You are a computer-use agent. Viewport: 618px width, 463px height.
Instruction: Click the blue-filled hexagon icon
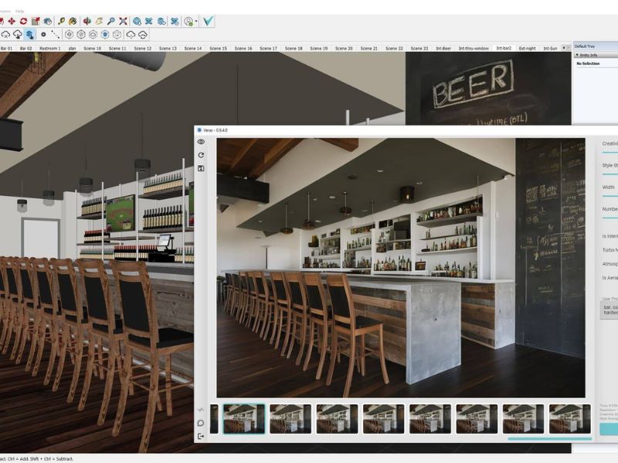pyautogui.click(x=105, y=35)
